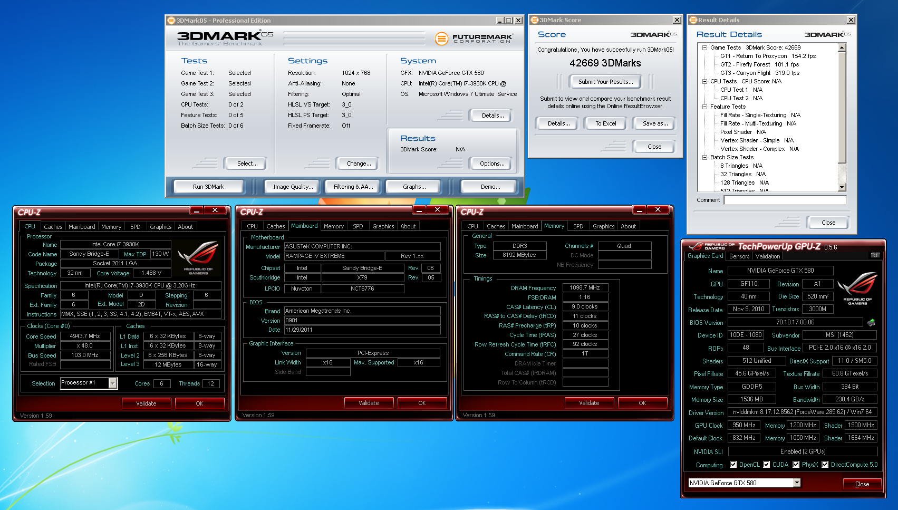Collapse the Feature Tests tree node
Viewport: 898px width, 510px height.
pos(704,107)
